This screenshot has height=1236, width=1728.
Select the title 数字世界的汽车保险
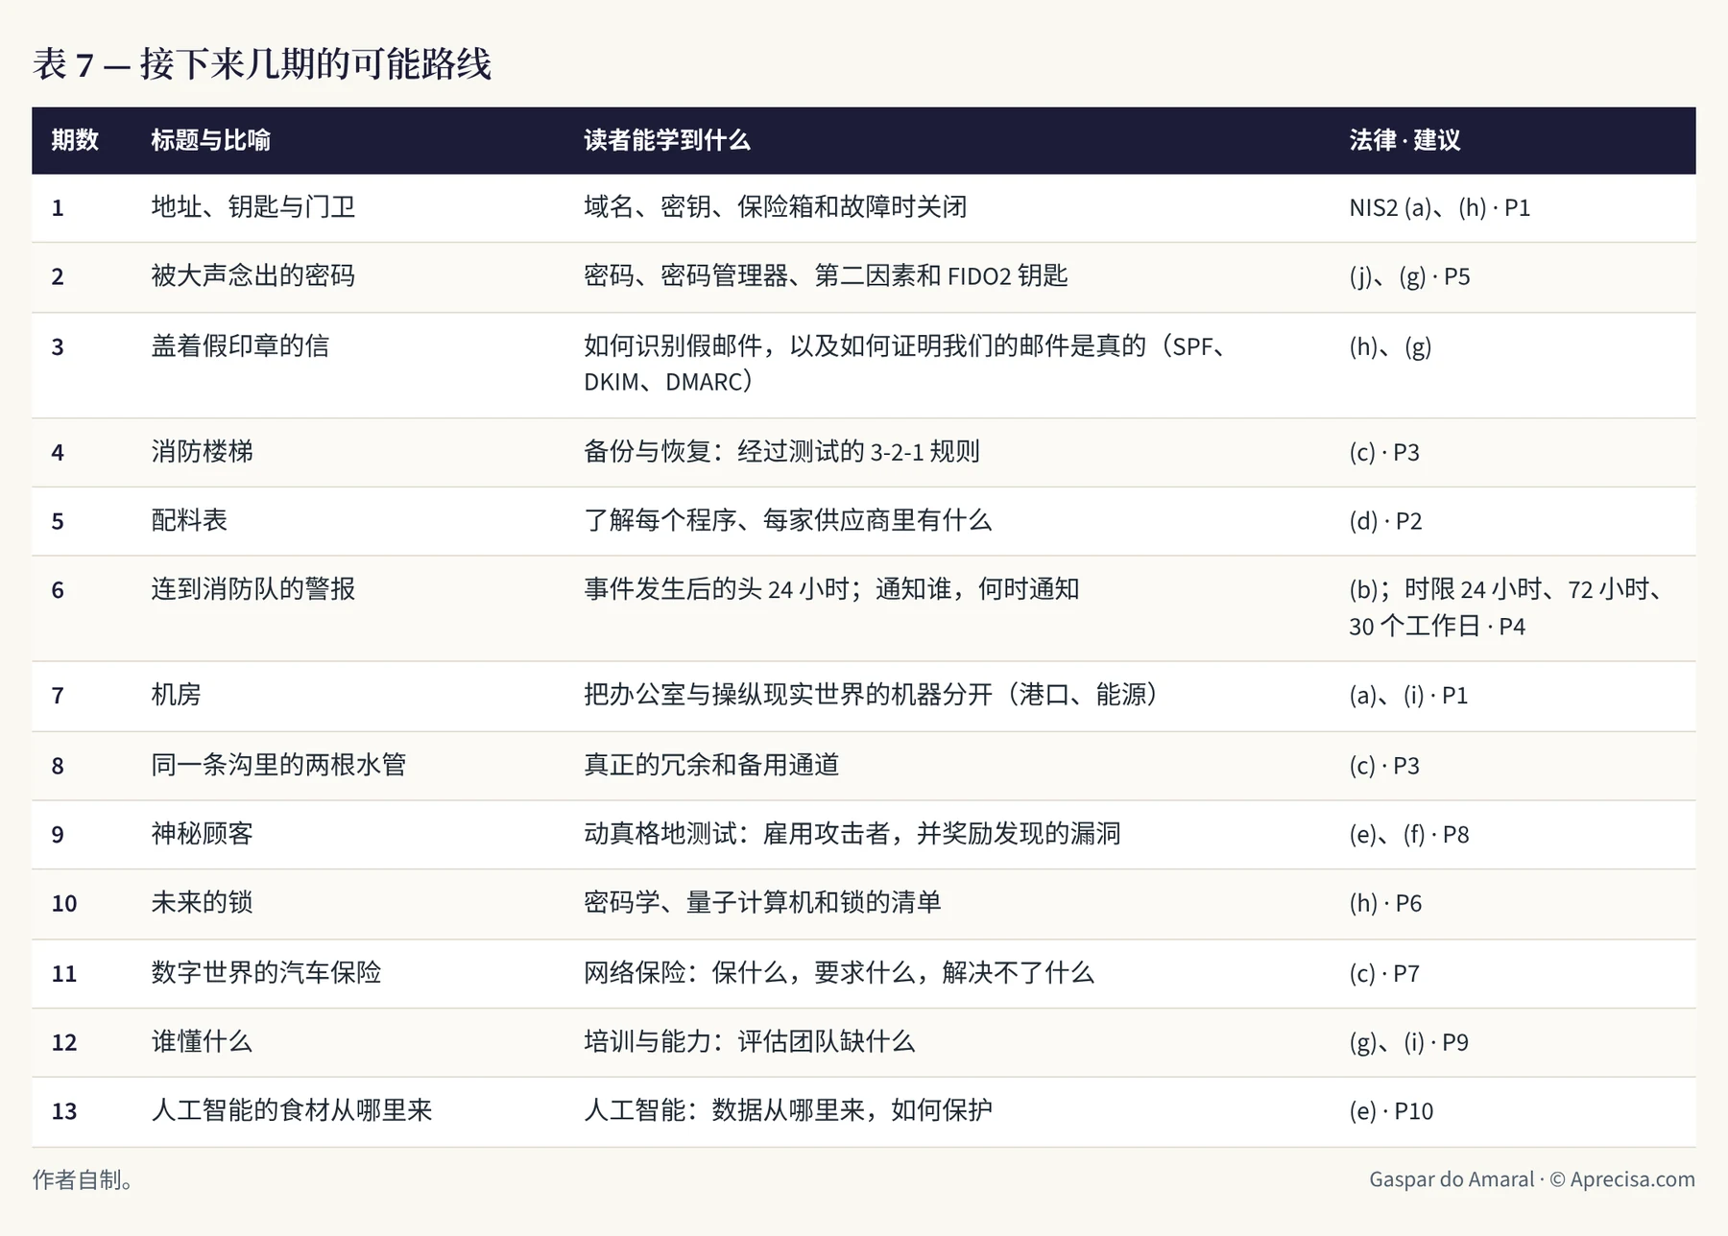266,973
